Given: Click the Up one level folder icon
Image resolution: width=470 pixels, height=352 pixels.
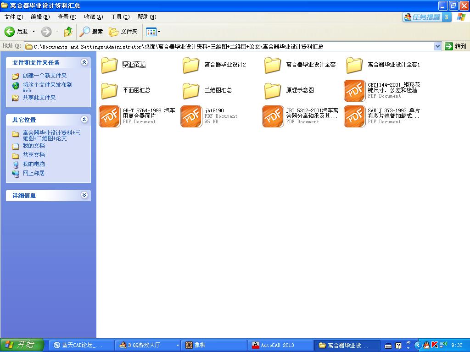Looking at the screenshot, I should click(68, 32).
